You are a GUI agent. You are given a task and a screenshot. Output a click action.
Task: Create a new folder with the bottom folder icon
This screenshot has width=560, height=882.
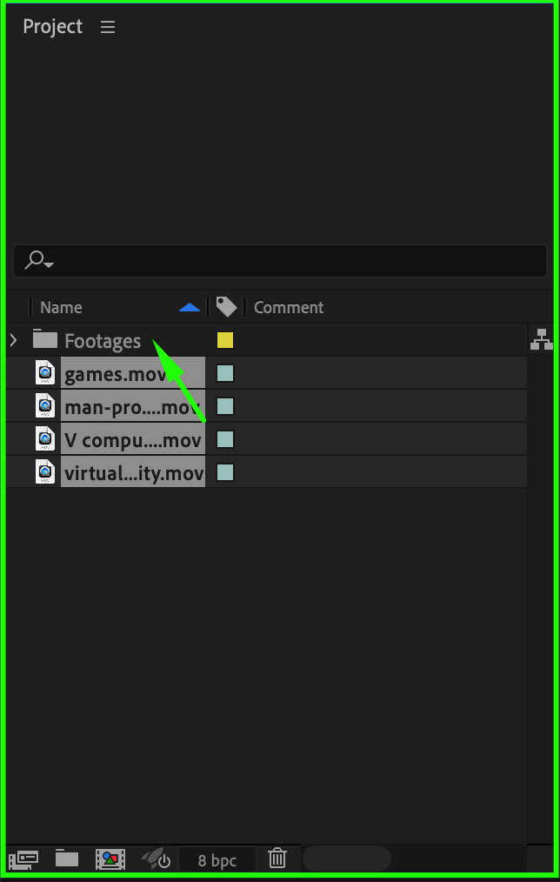point(67,859)
